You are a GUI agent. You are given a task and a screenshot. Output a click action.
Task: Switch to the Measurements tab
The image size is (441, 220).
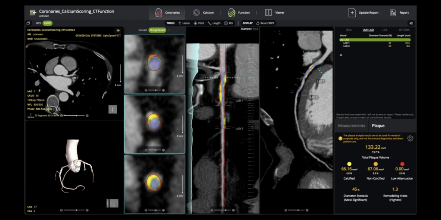tap(351, 125)
